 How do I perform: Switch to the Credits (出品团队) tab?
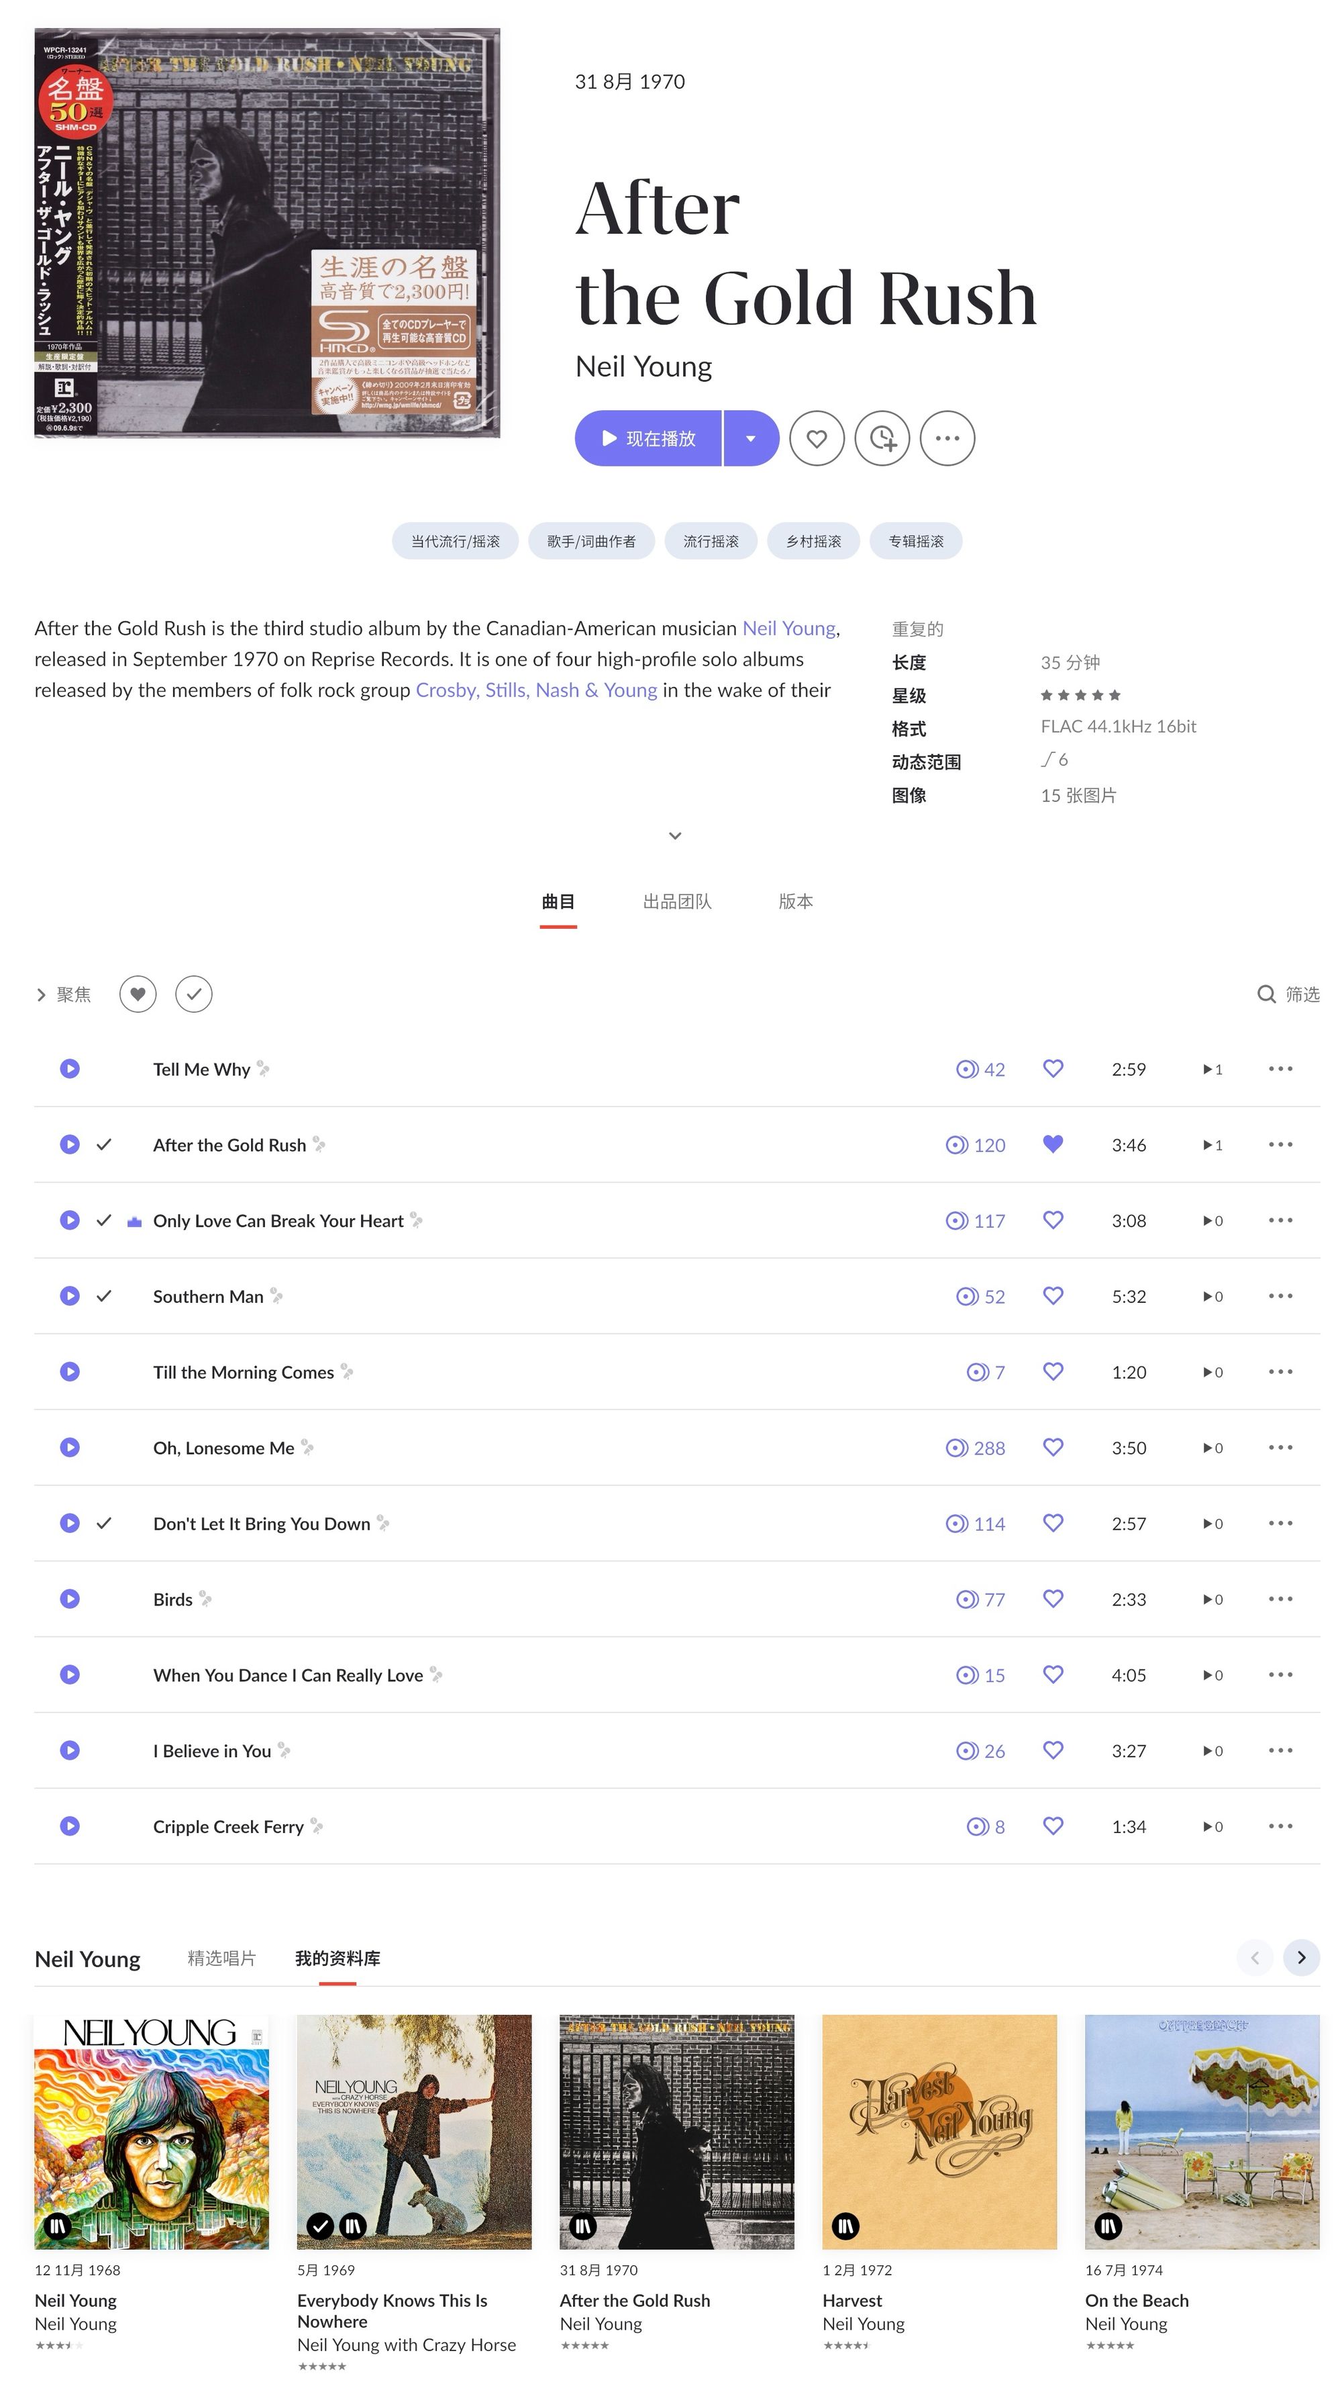point(678,901)
